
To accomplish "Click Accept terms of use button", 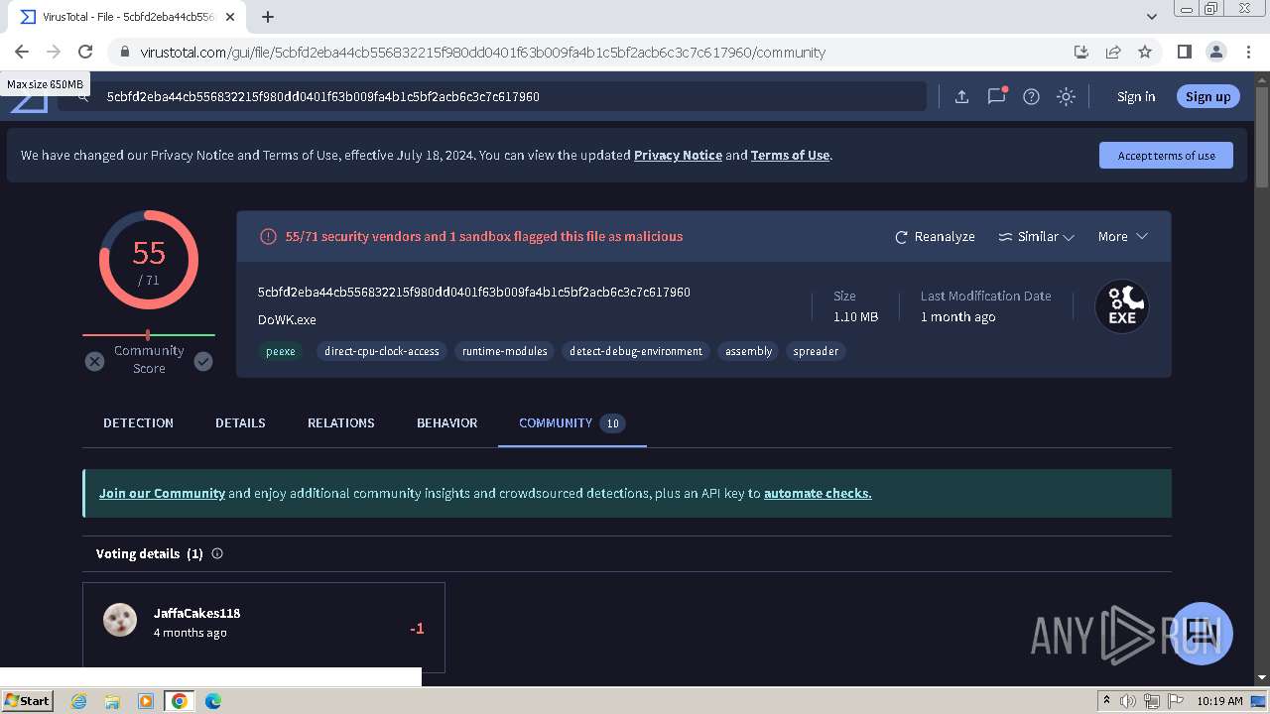I will point(1166,155).
